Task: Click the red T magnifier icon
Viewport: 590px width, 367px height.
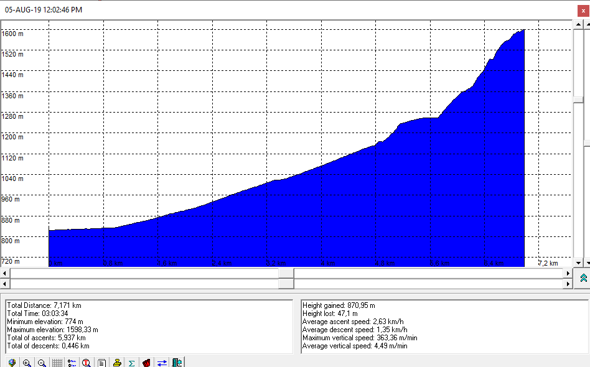Action: (87, 363)
